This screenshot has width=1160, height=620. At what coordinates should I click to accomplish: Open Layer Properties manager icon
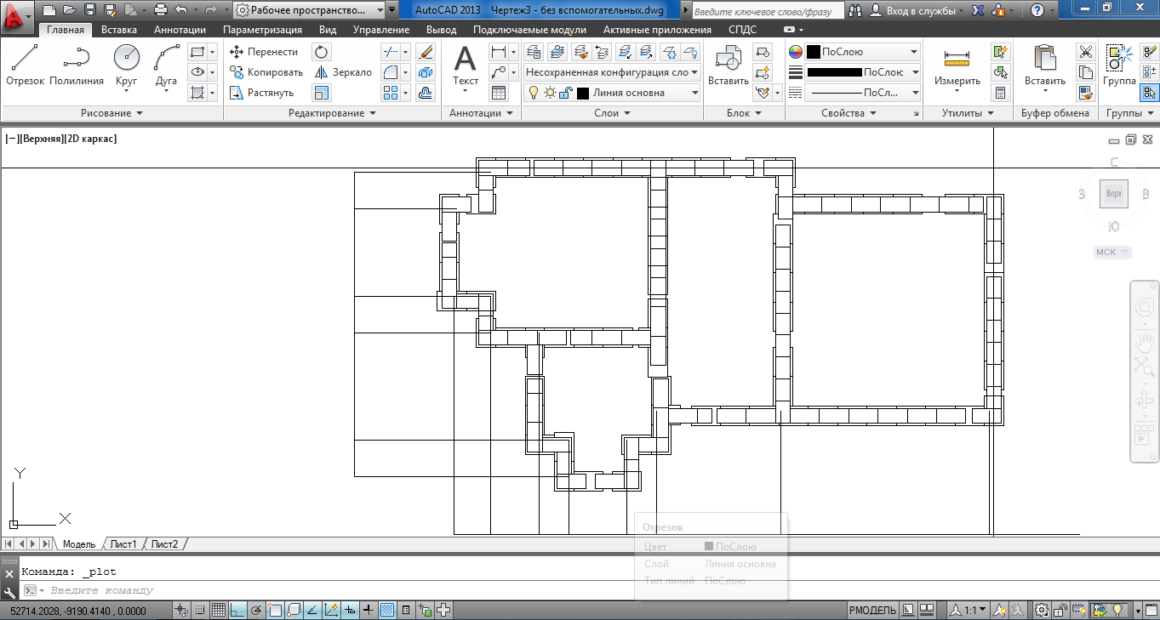coord(534,52)
